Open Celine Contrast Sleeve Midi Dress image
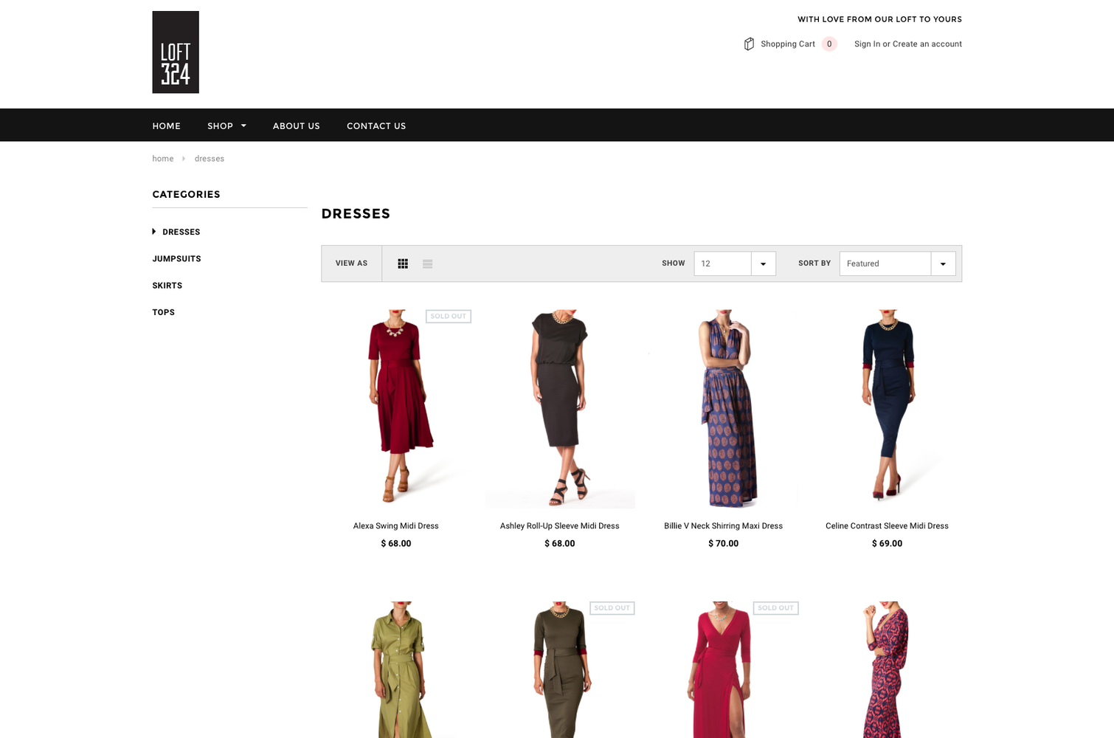The image size is (1114, 738). pyautogui.click(x=888, y=408)
